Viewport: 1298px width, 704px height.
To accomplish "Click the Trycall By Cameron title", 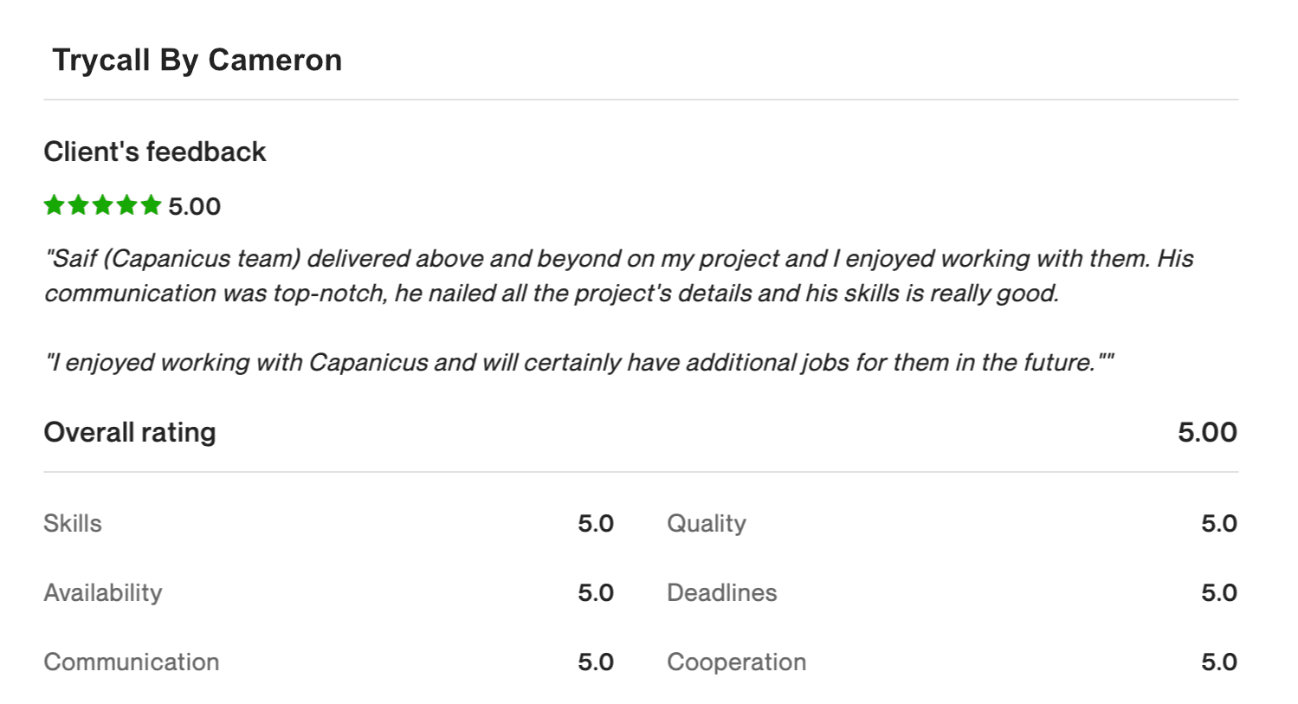I will 197,61.
